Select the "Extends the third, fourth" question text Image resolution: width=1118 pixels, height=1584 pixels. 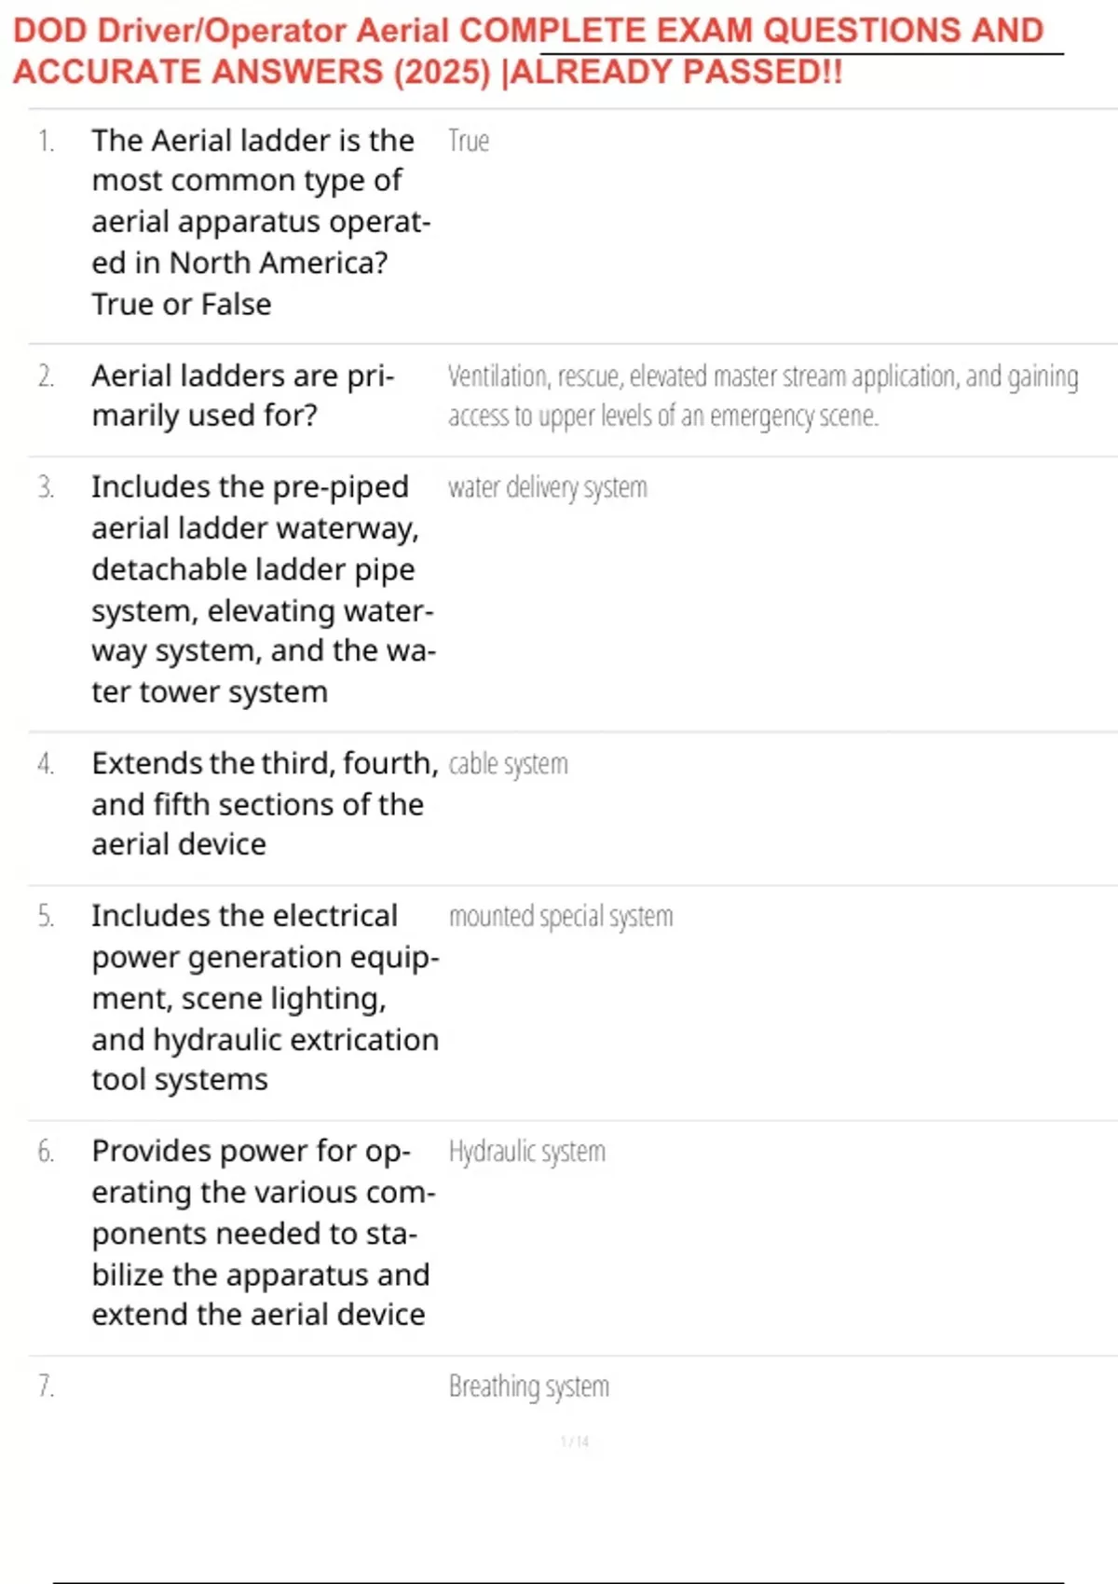pyautogui.click(x=265, y=803)
